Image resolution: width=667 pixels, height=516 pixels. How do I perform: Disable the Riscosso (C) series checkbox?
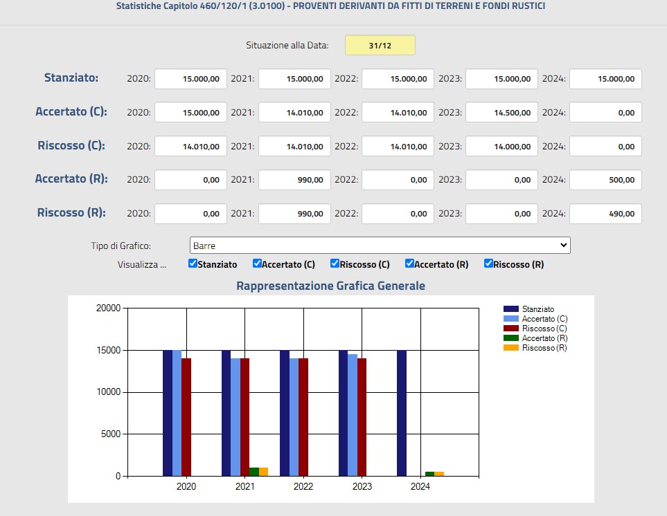point(335,264)
